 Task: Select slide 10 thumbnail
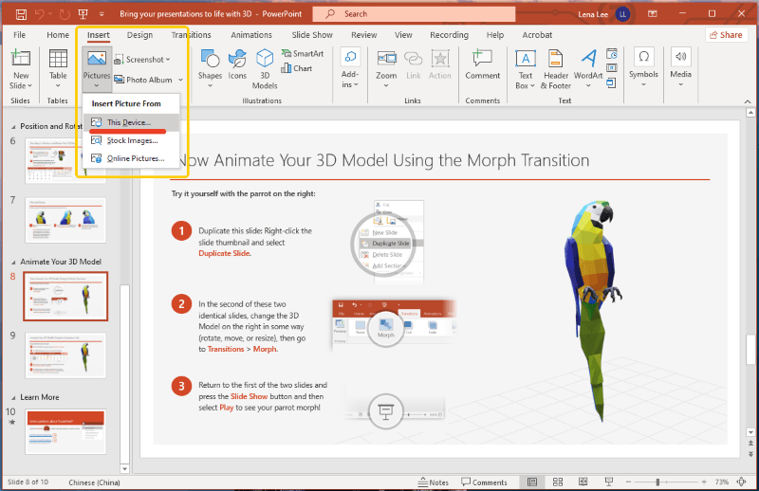tap(65, 431)
